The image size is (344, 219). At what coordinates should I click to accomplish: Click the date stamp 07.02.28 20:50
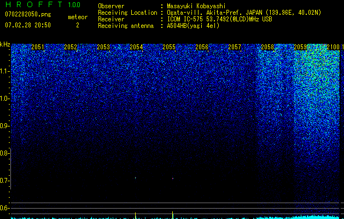point(28,25)
